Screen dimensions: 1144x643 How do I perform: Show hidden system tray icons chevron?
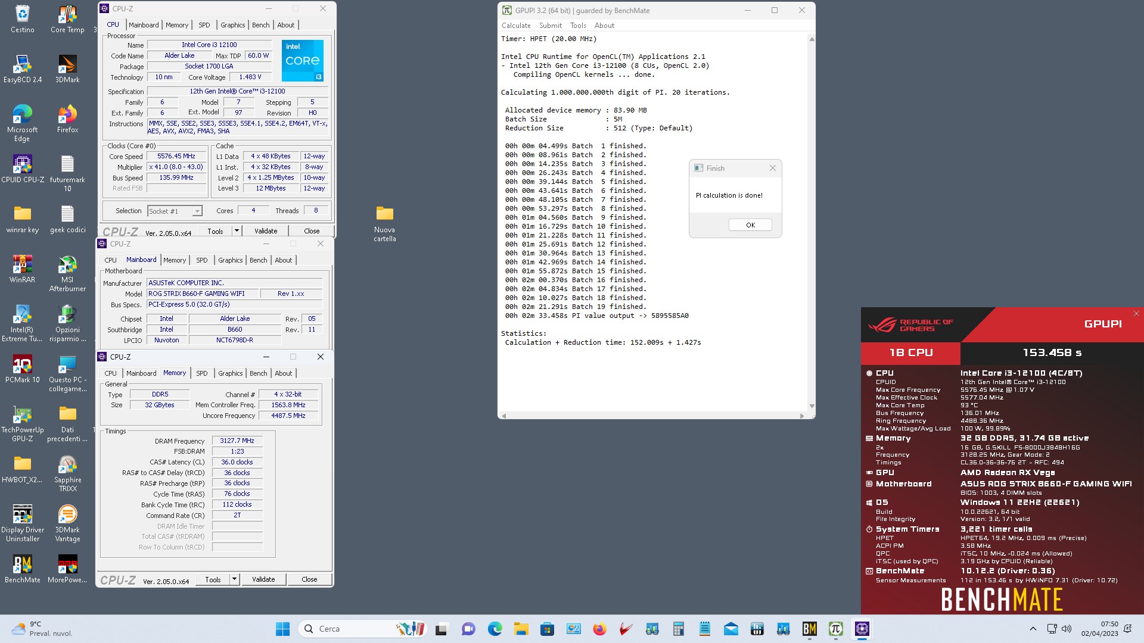[1033, 629]
